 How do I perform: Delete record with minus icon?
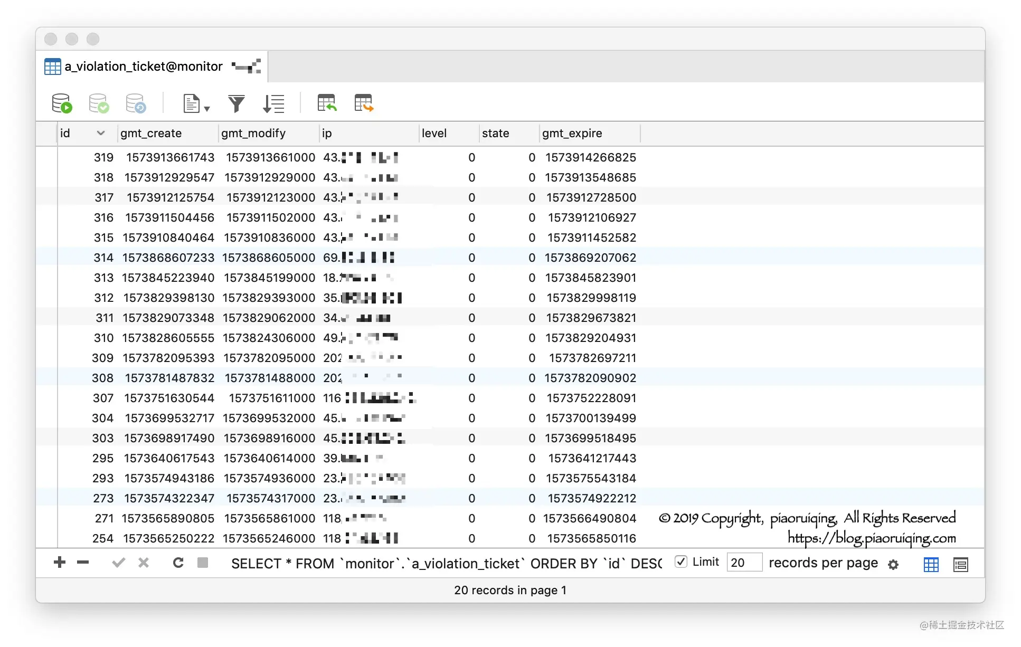click(x=83, y=563)
